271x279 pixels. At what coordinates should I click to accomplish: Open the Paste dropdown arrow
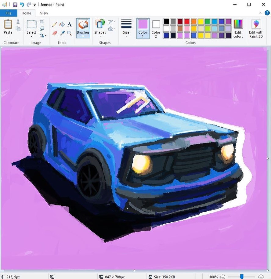(x=8, y=36)
